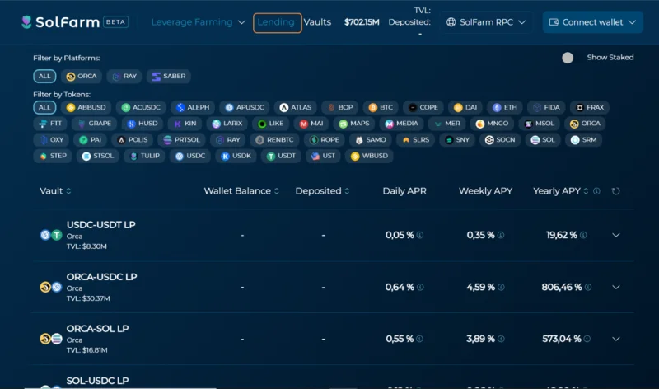Click the KIN token icon
The width and height of the screenshot is (659, 389).
(177, 124)
